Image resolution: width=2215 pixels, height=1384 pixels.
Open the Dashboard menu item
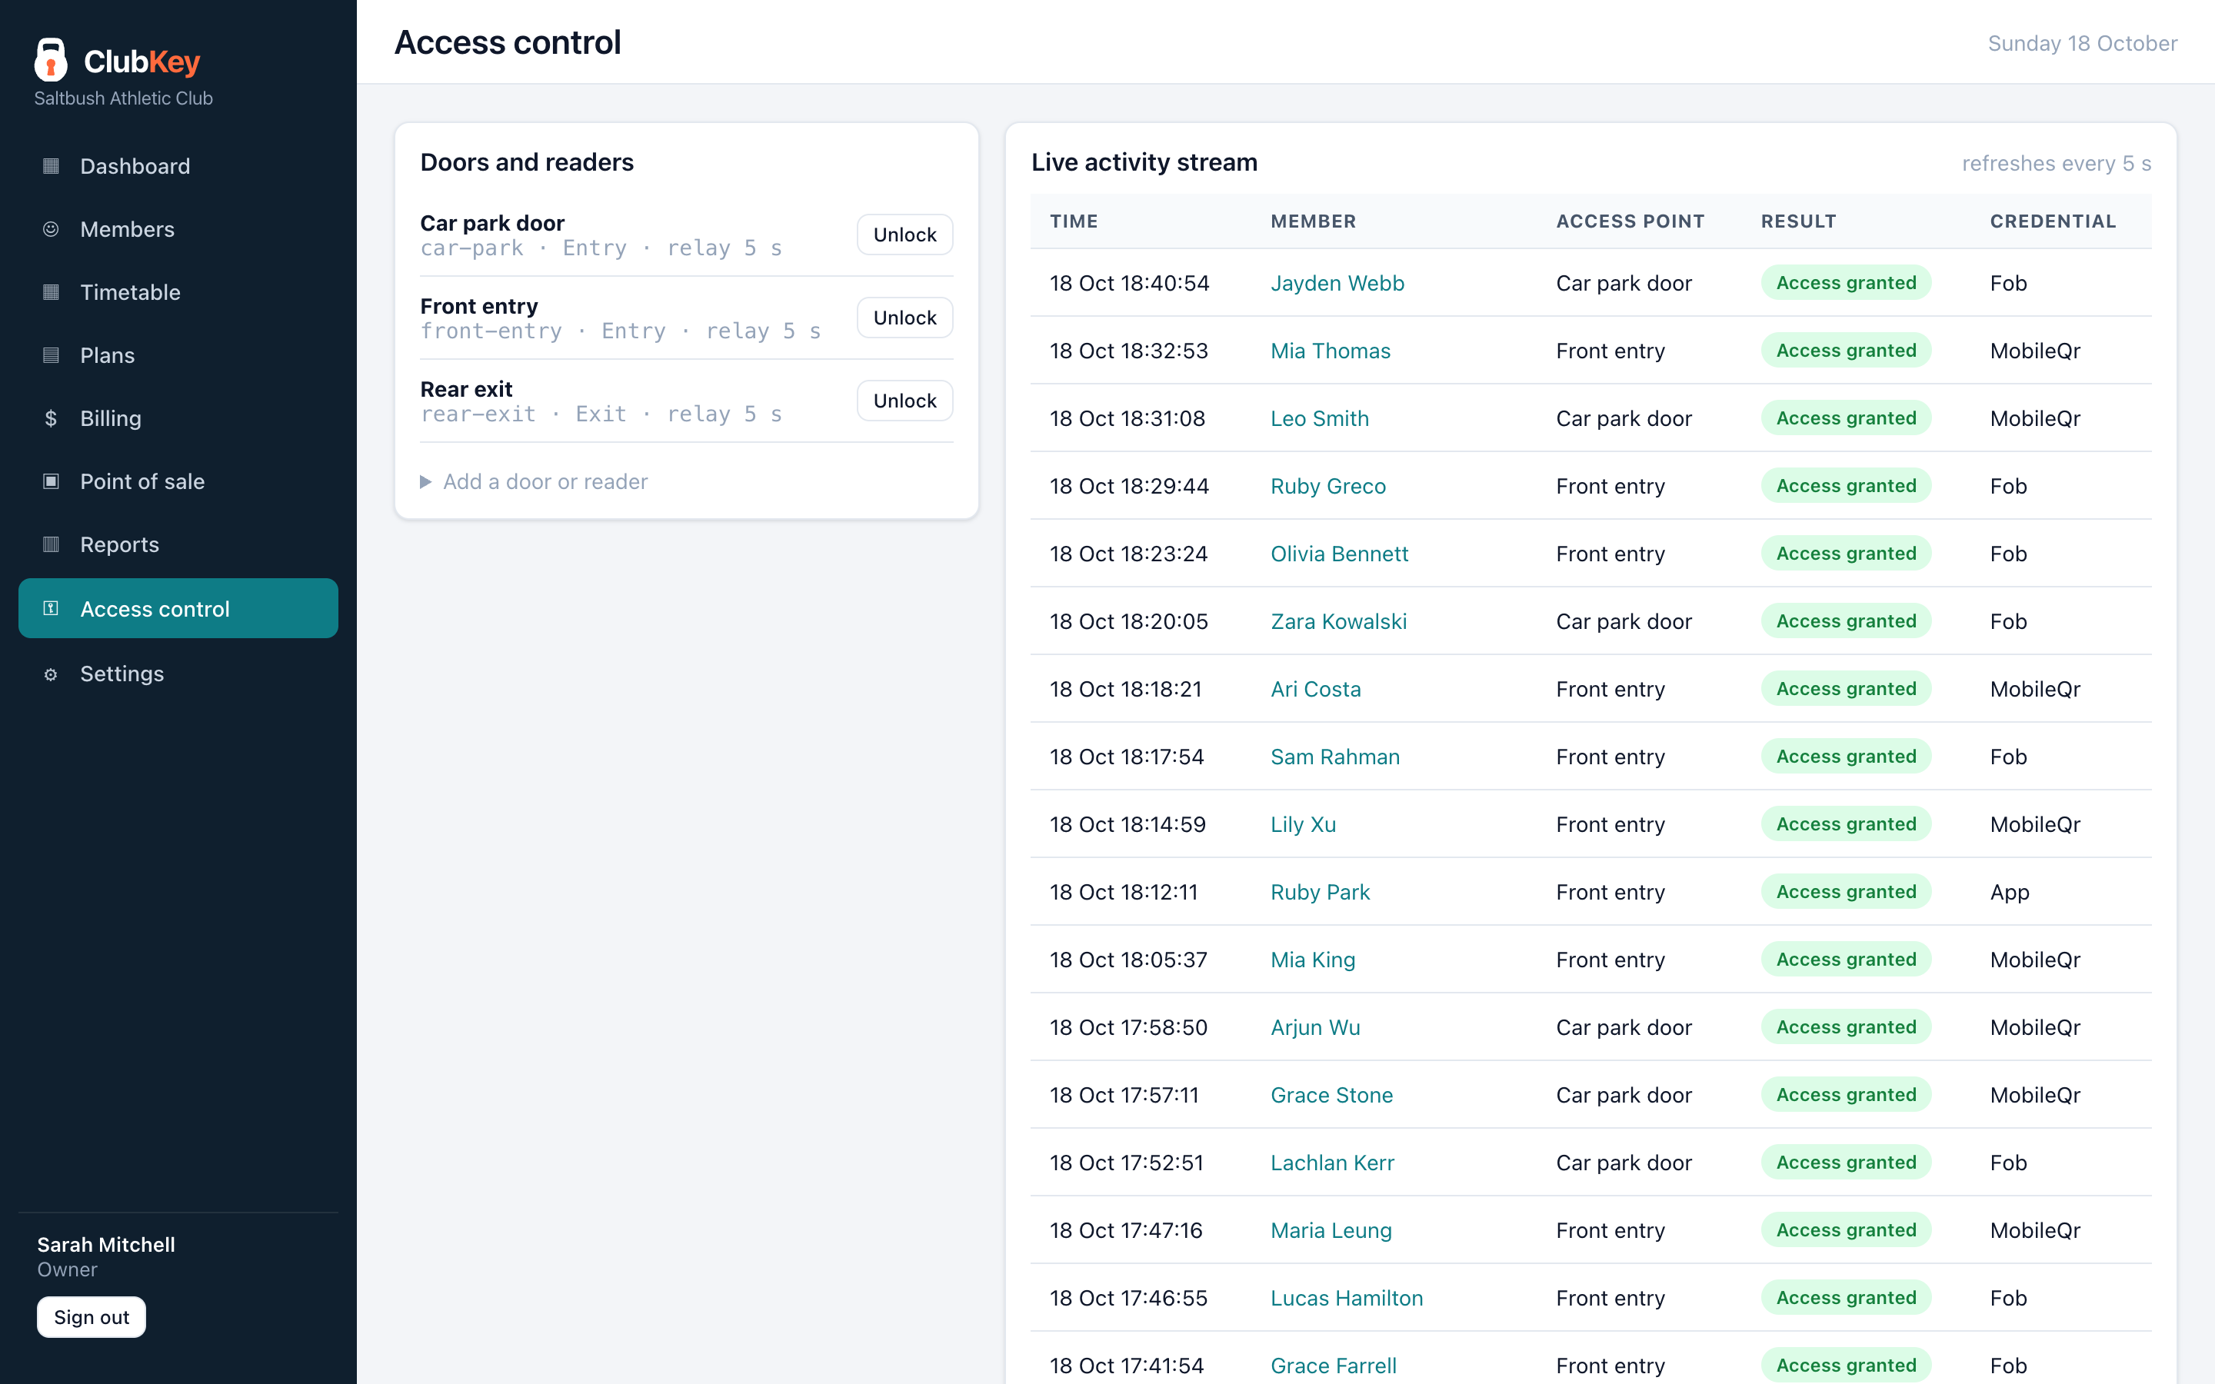point(178,165)
